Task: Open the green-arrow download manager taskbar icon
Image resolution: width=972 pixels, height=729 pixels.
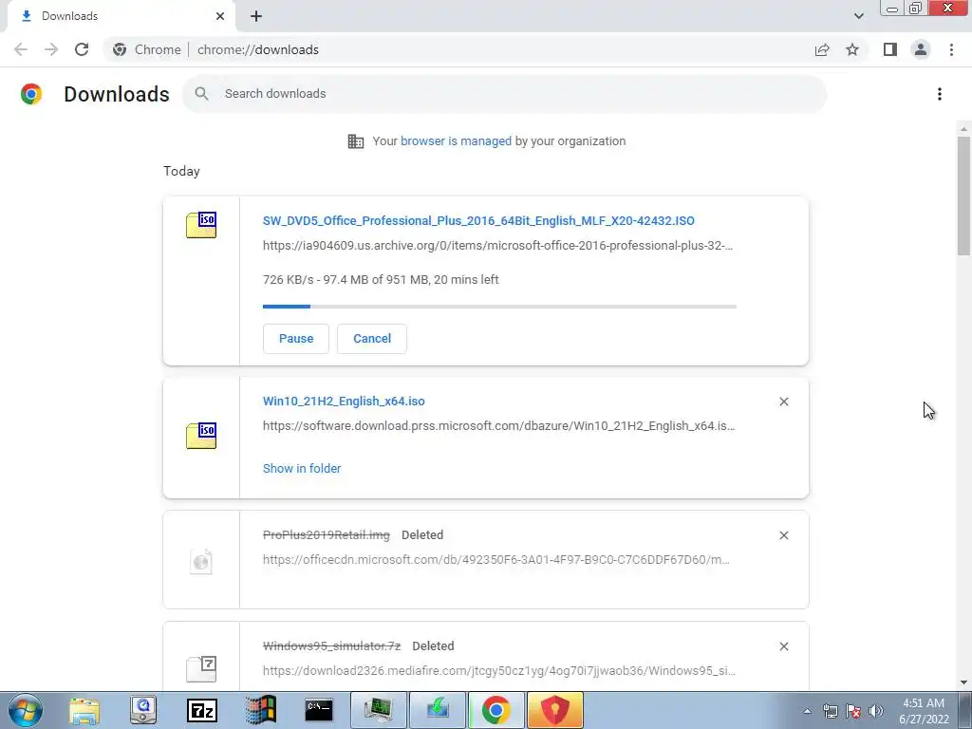Action: (x=437, y=710)
